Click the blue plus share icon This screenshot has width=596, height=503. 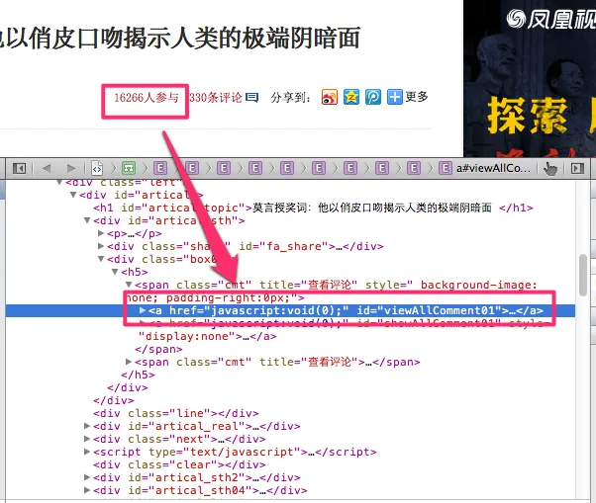(x=395, y=97)
